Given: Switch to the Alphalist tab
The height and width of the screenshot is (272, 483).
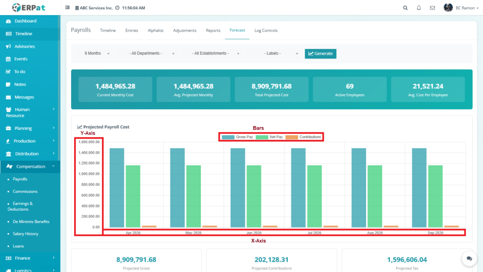Looking at the screenshot, I should click(156, 31).
